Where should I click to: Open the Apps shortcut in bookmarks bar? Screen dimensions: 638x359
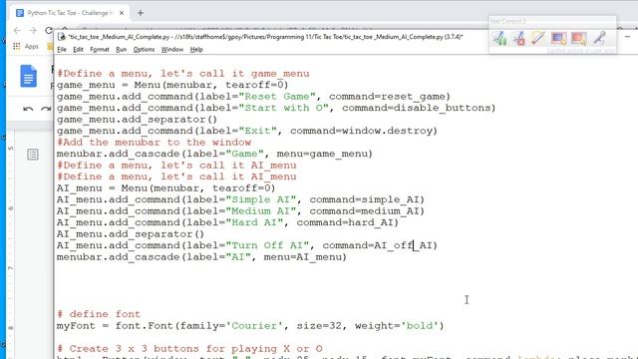(x=26, y=46)
